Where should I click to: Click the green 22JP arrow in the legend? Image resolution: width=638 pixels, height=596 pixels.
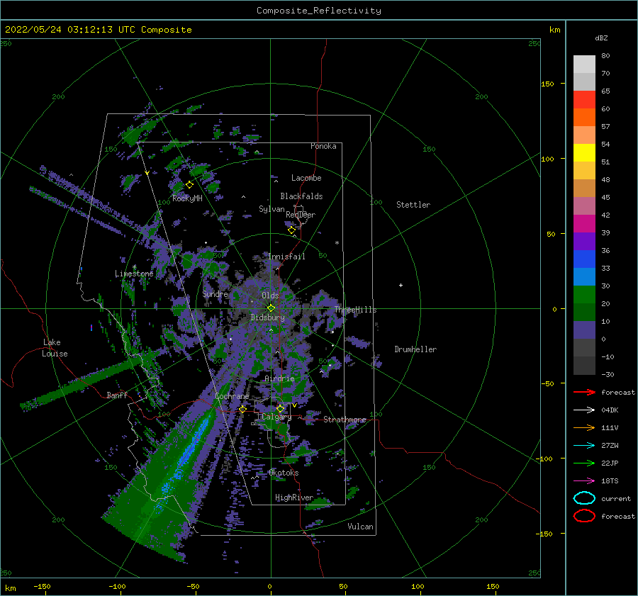(x=584, y=463)
